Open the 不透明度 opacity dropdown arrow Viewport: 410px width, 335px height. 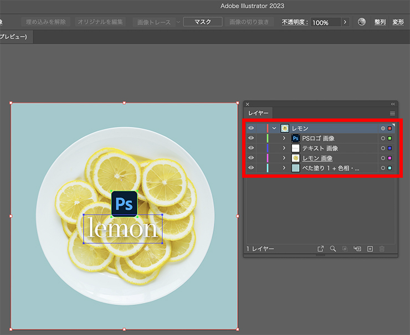pos(345,22)
